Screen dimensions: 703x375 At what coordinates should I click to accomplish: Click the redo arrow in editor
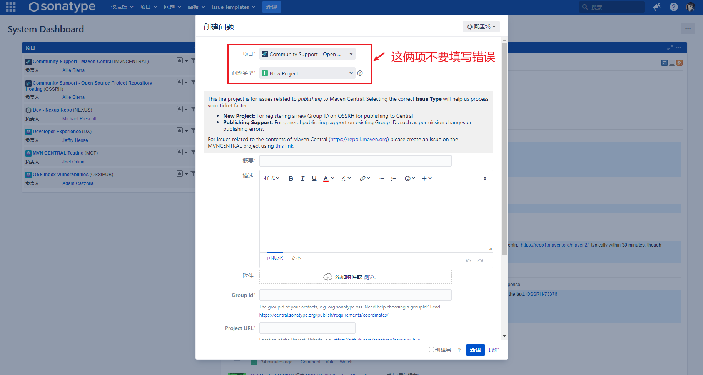click(480, 260)
